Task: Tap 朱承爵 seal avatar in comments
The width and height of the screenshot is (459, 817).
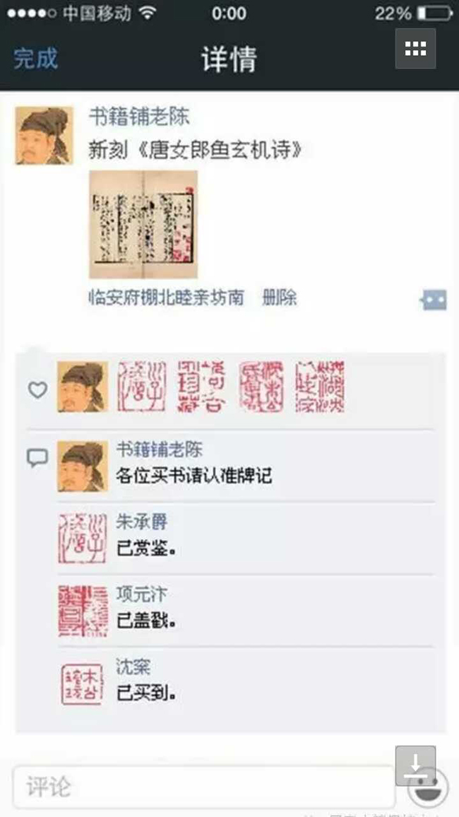Action: click(x=83, y=539)
